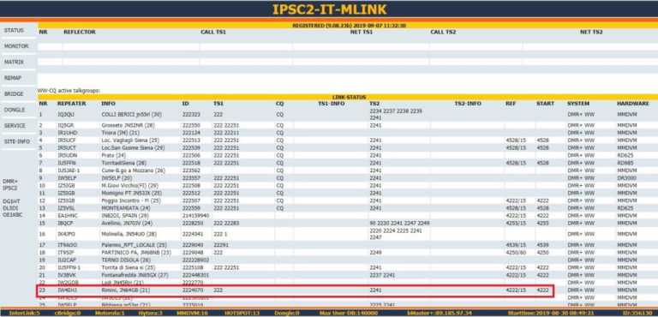Select the IK4JPO Molinella row
This screenshot has height=317, width=658.
[348, 234]
